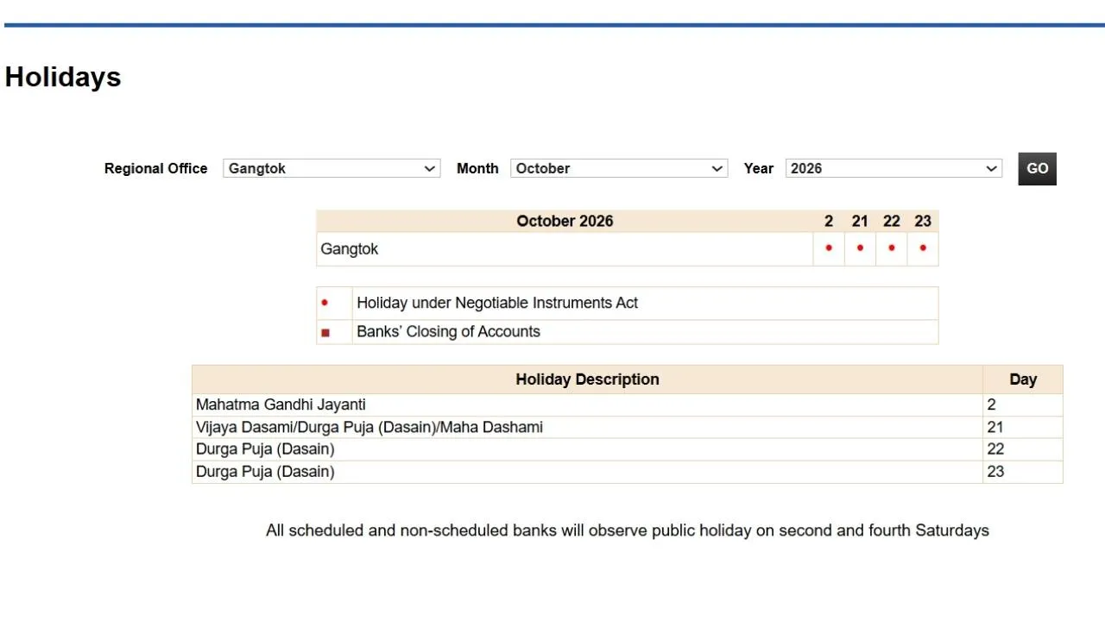Image resolution: width=1105 pixels, height=621 pixels.
Task: Click day 22 column header
Action: (x=892, y=221)
